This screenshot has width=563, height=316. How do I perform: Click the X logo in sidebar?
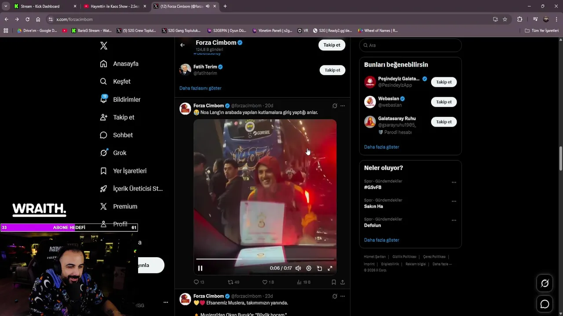tap(104, 46)
